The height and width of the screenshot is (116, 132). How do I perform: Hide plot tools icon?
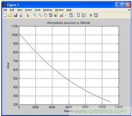click(x=91, y=15)
